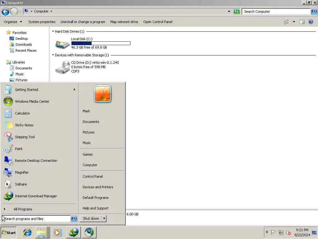Click the Search Computer field
This screenshot has height=239, width=318.
[x=276, y=12]
